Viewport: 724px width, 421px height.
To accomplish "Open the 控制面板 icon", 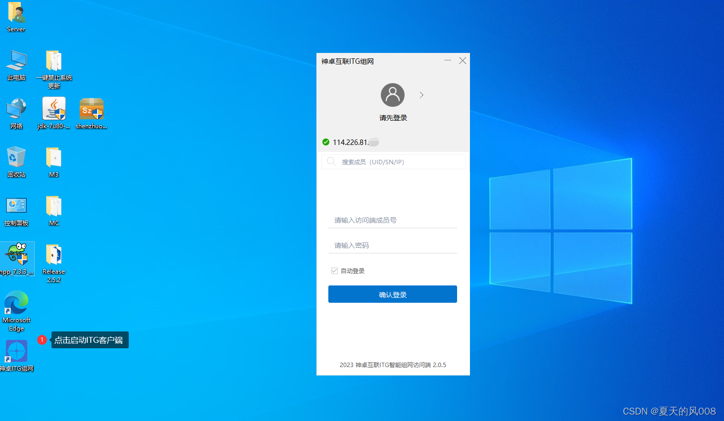I will tap(16, 211).
